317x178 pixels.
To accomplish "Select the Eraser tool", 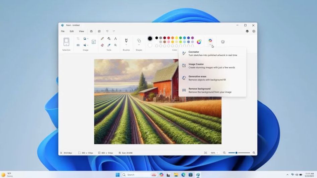I will tap(102, 45).
